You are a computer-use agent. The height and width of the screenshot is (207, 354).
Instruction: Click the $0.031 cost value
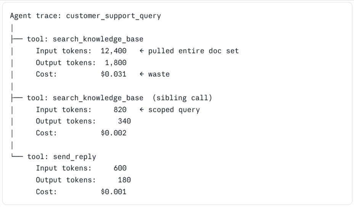point(113,74)
